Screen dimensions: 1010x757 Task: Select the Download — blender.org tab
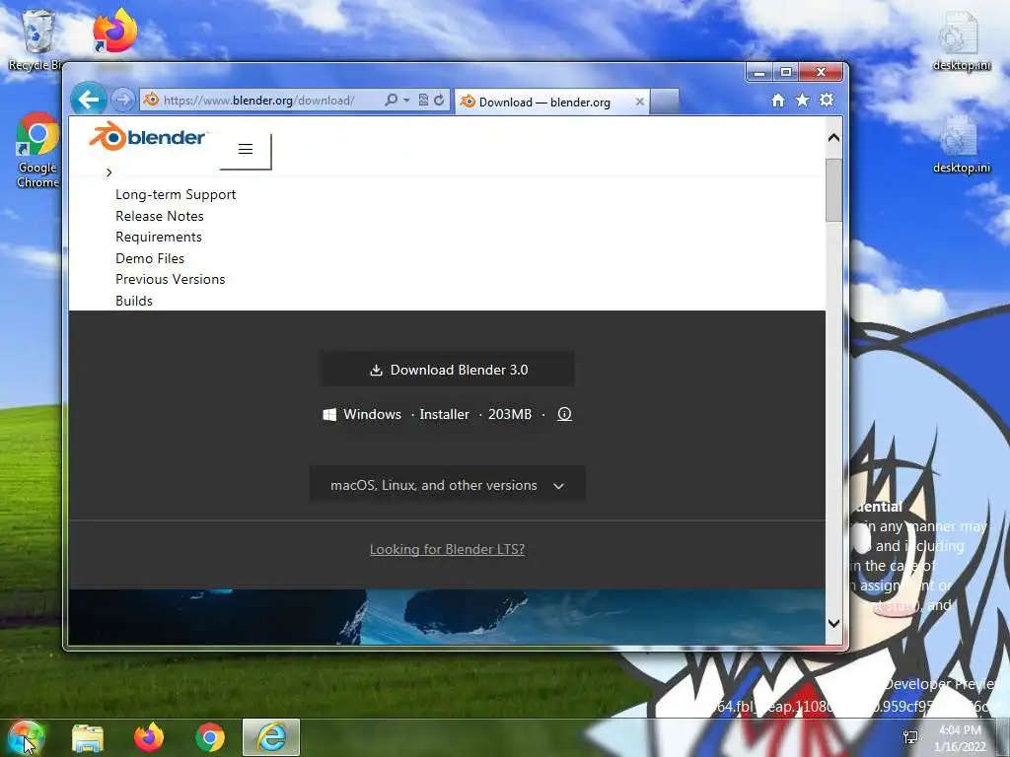pos(552,102)
